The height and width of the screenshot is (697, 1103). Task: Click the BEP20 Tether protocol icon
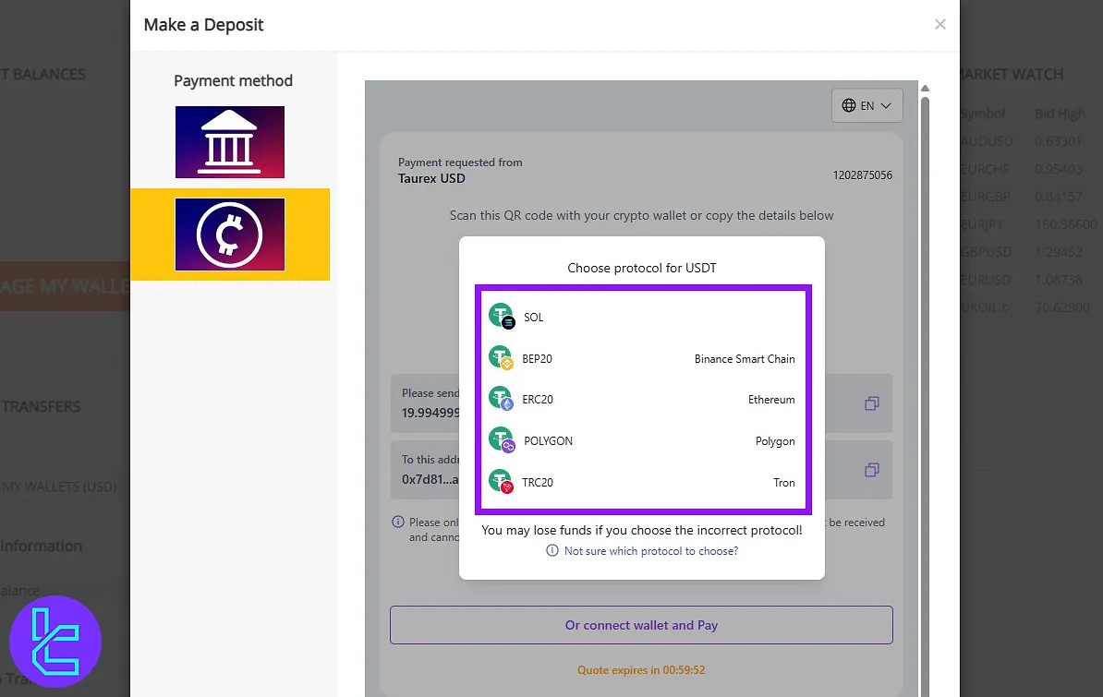(x=502, y=357)
